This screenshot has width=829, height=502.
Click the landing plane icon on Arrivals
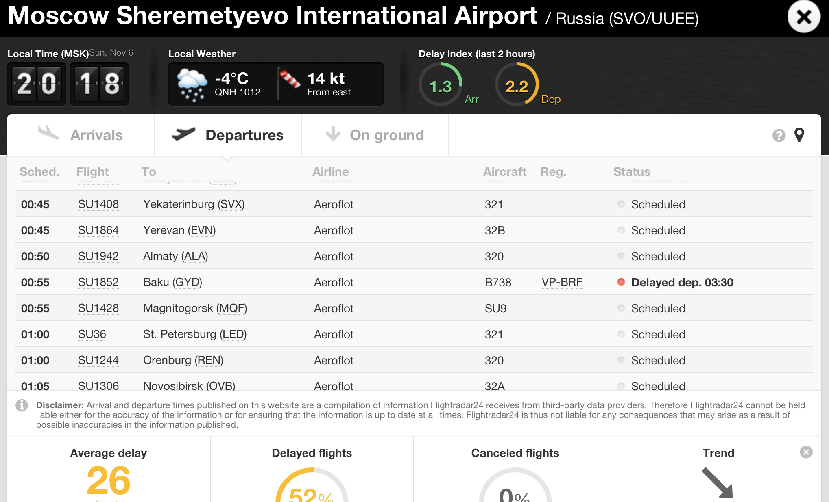48,133
